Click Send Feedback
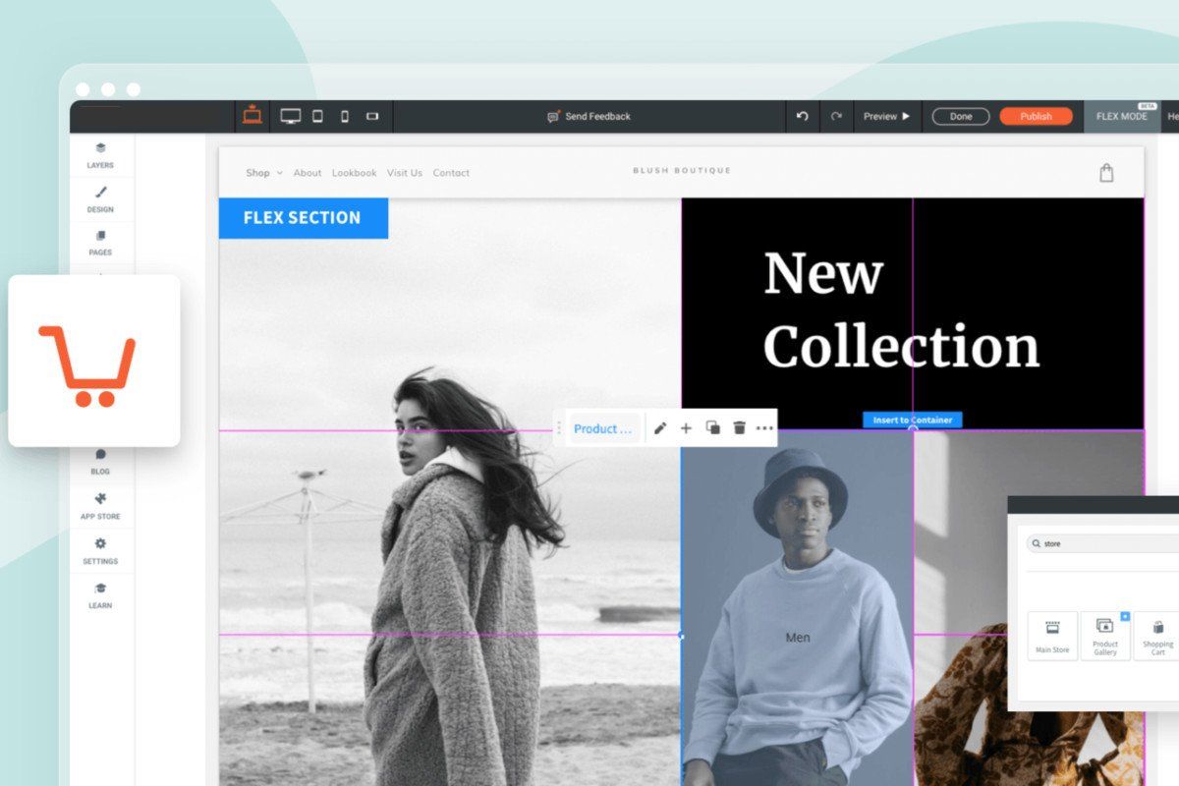This screenshot has width=1179, height=786. pyautogui.click(x=589, y=116)
